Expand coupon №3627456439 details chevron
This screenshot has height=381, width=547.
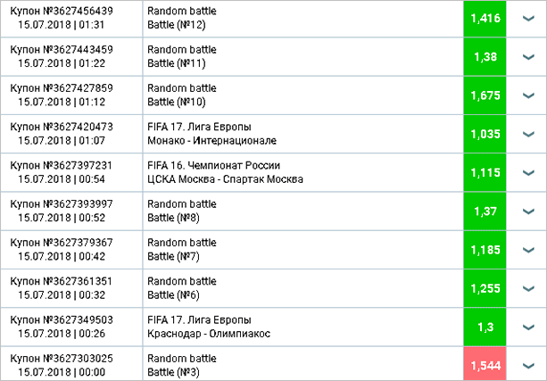527,18
